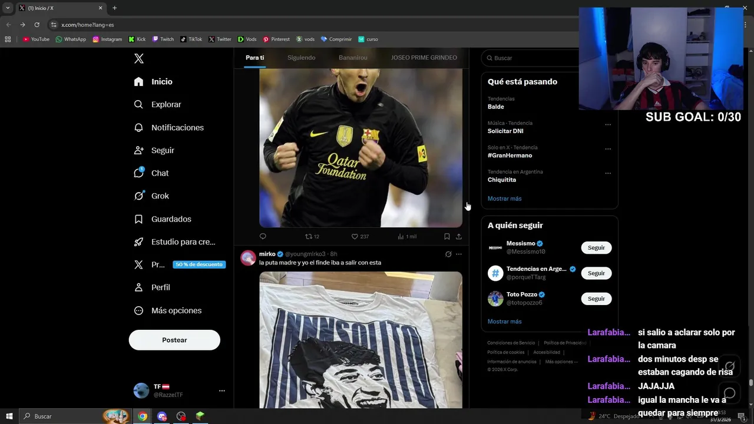Open account menu dots next to TF

[x=221, y=390]
